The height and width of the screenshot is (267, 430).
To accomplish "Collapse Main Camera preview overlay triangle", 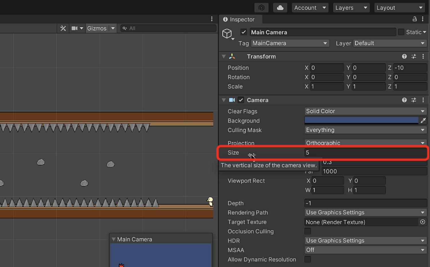I will pyautogui.click(x=114, y=239).
